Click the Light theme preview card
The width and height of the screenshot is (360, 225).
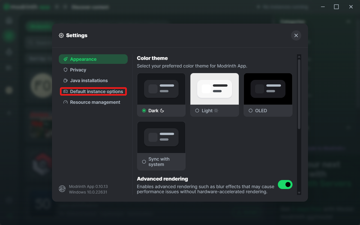point(215,89)
